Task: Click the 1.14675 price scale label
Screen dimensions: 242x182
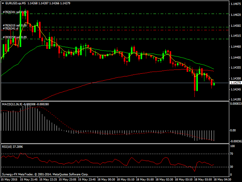Action: [236, 4]
